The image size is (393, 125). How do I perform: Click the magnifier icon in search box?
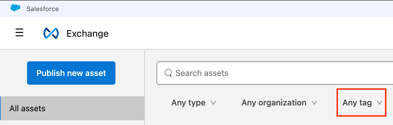click(168, 73)
